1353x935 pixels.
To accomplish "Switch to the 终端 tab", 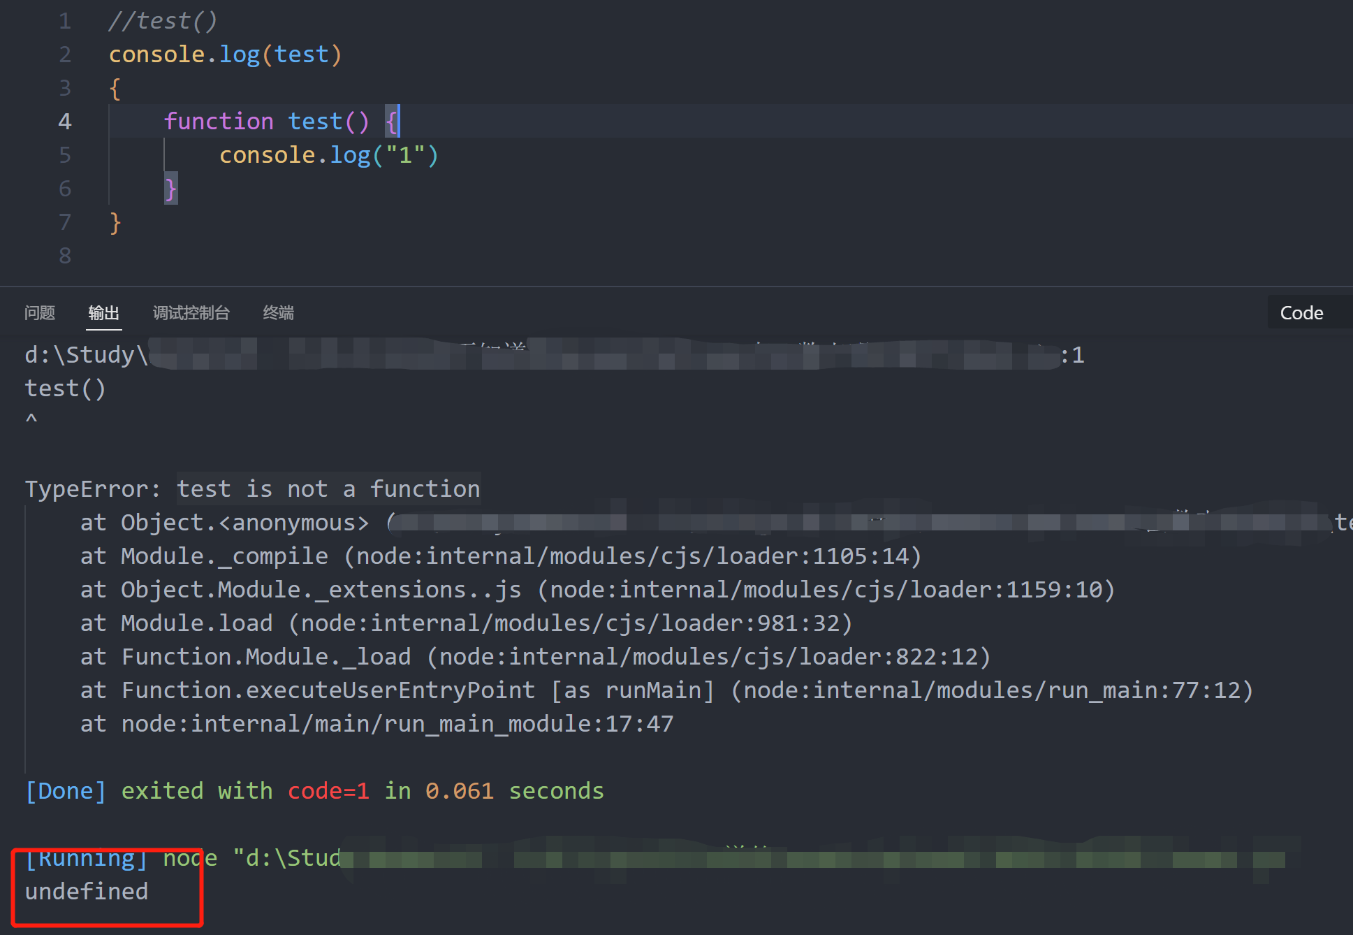I will (278, 312).
